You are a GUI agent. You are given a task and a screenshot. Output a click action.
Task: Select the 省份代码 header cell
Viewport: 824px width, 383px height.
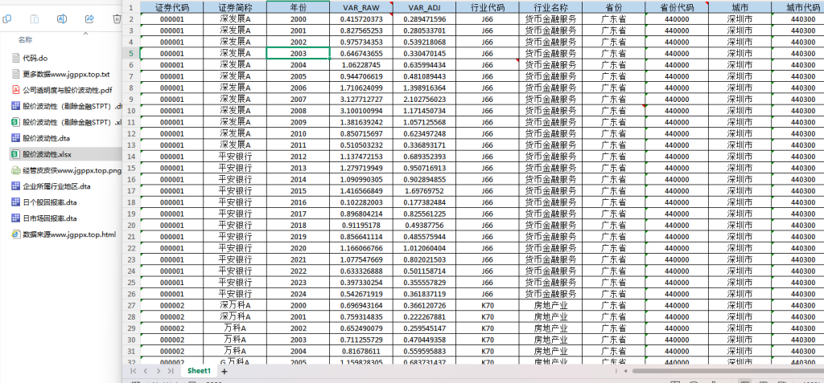(676, 7)
